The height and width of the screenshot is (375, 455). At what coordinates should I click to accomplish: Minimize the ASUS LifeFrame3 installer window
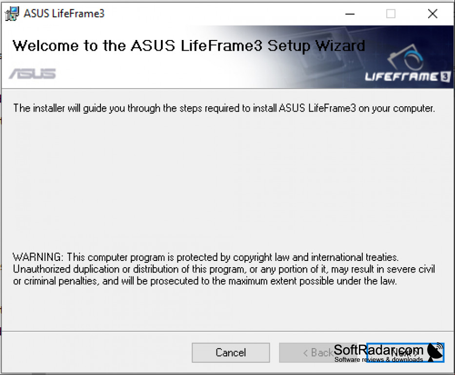[x=350, y=14]
